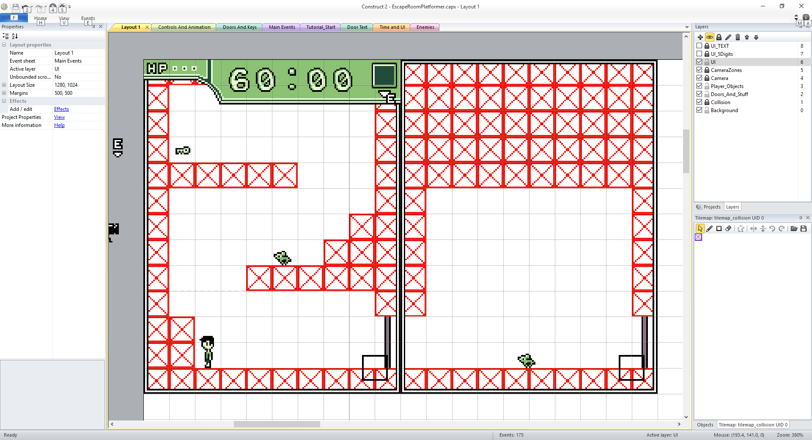Select the tilemap rectangle tool
This screenshot has width=812, height=440.
[719, 228]
